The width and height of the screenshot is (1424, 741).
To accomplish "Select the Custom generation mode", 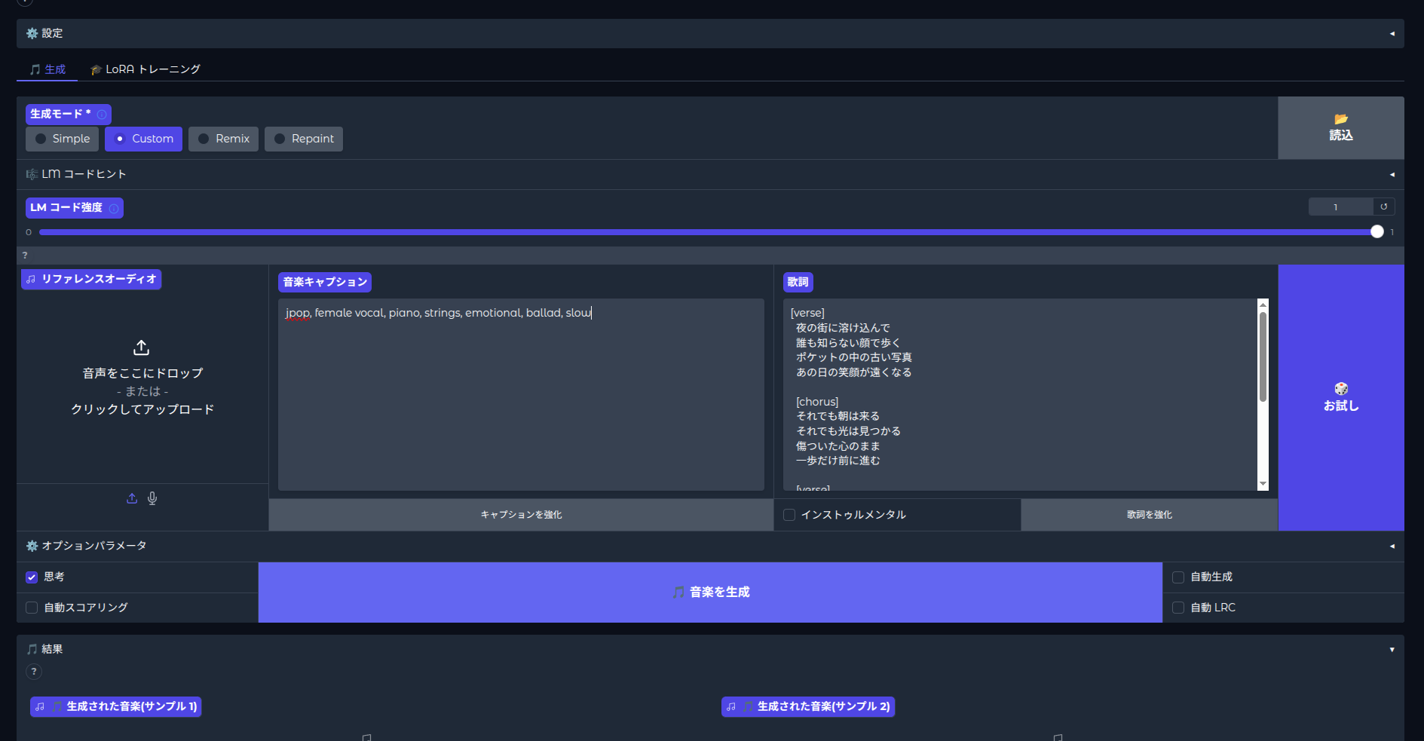I will (x=143, y=139).
